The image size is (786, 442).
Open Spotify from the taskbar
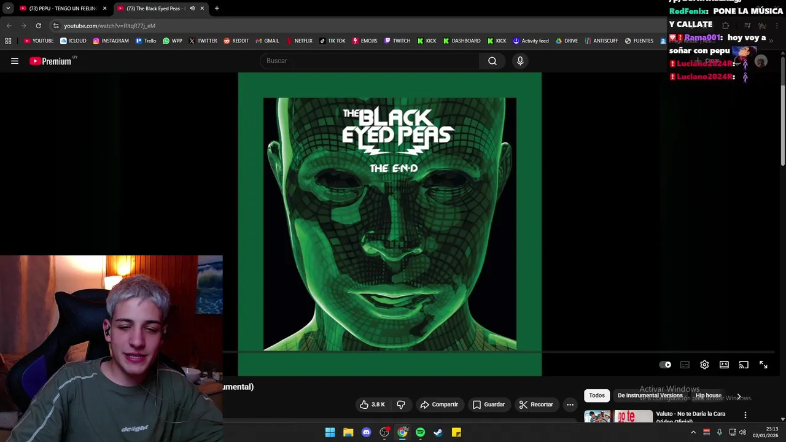pyautogui.click(x=420, y=432)
